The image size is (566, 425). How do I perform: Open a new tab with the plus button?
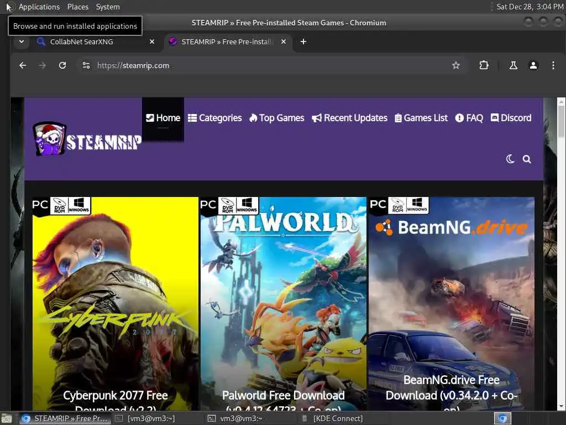click(303, 42)
